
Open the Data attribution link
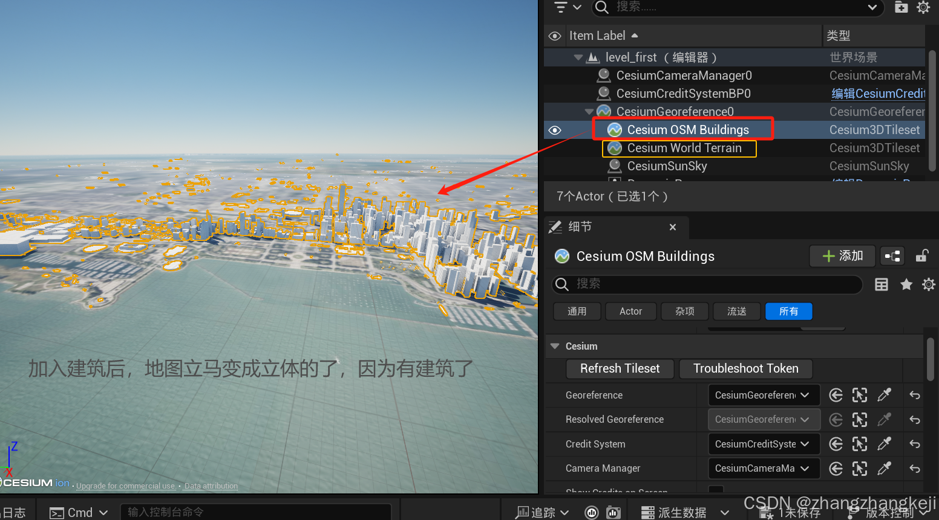tap(211, 486)
